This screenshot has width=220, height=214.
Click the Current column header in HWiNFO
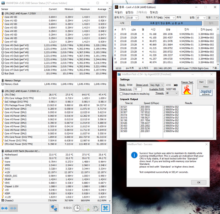(49, 9)
